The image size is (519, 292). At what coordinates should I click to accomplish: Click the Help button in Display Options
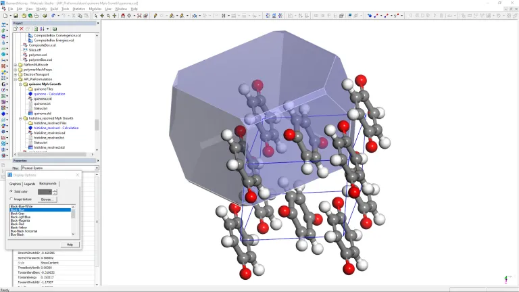pyautogui.click(x=69, y=244)
